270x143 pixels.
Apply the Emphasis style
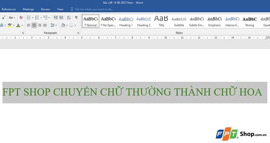(214, 21)
